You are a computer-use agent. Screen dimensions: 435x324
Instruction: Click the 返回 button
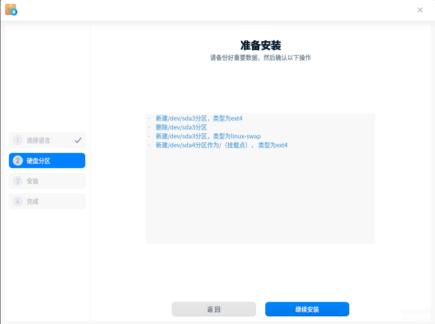coord(214,309)
